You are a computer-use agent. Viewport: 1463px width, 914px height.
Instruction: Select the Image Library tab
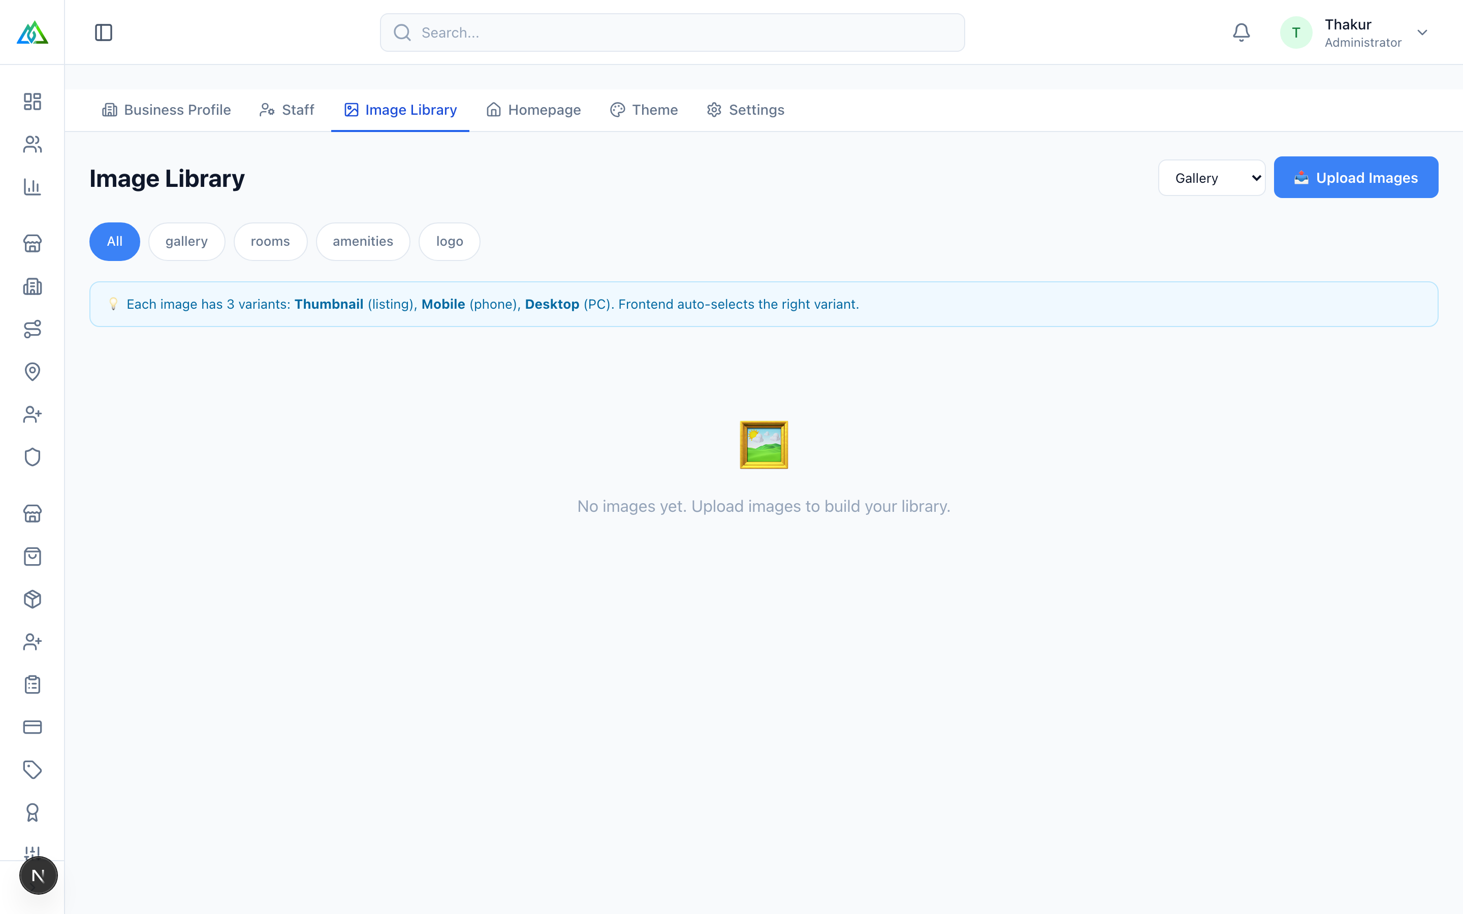(400, 110)
